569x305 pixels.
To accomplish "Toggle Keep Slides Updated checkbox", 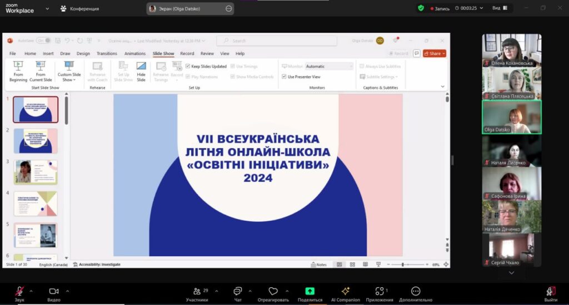I will tap(188, 67).
